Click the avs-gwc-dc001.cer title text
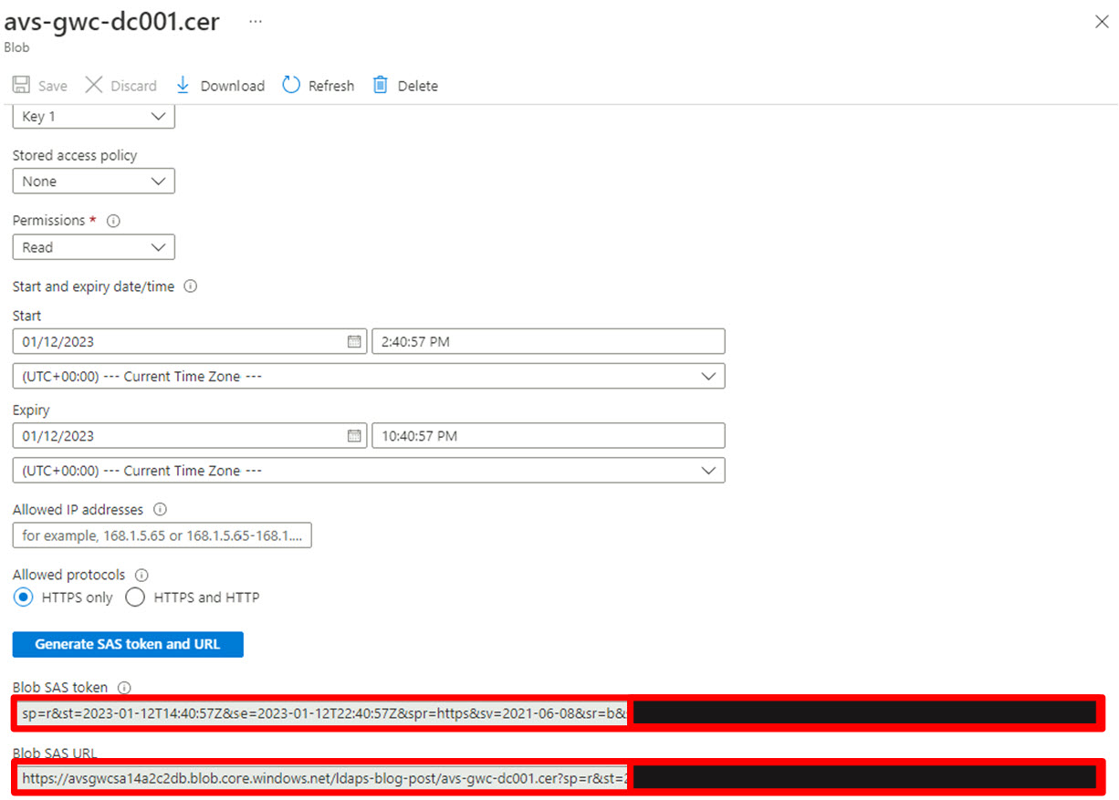Image resolution: width=1119 pixels, height=800 pixels. 112,22
